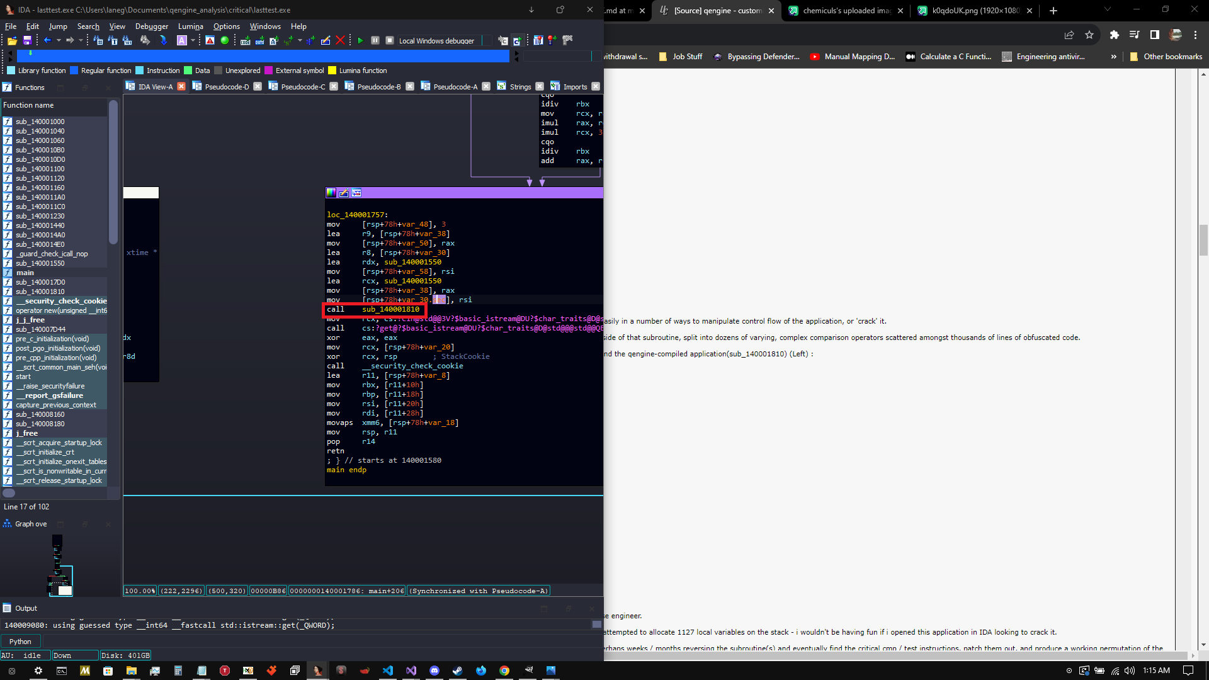1209x680 pixels.
Task: Expand the text style 'A' dropdown arrow
Action: click(192, 40)
